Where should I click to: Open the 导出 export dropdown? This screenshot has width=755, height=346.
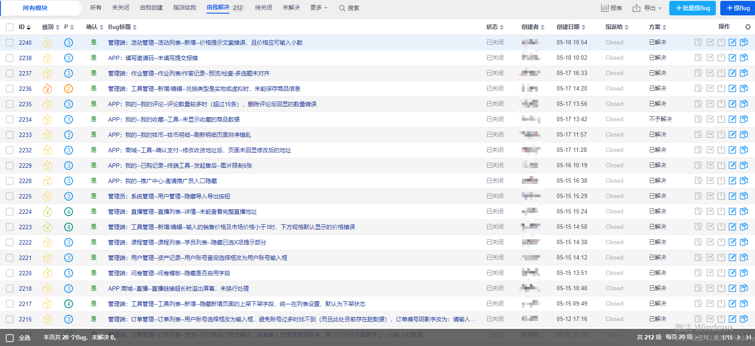[x=647, y=8]
